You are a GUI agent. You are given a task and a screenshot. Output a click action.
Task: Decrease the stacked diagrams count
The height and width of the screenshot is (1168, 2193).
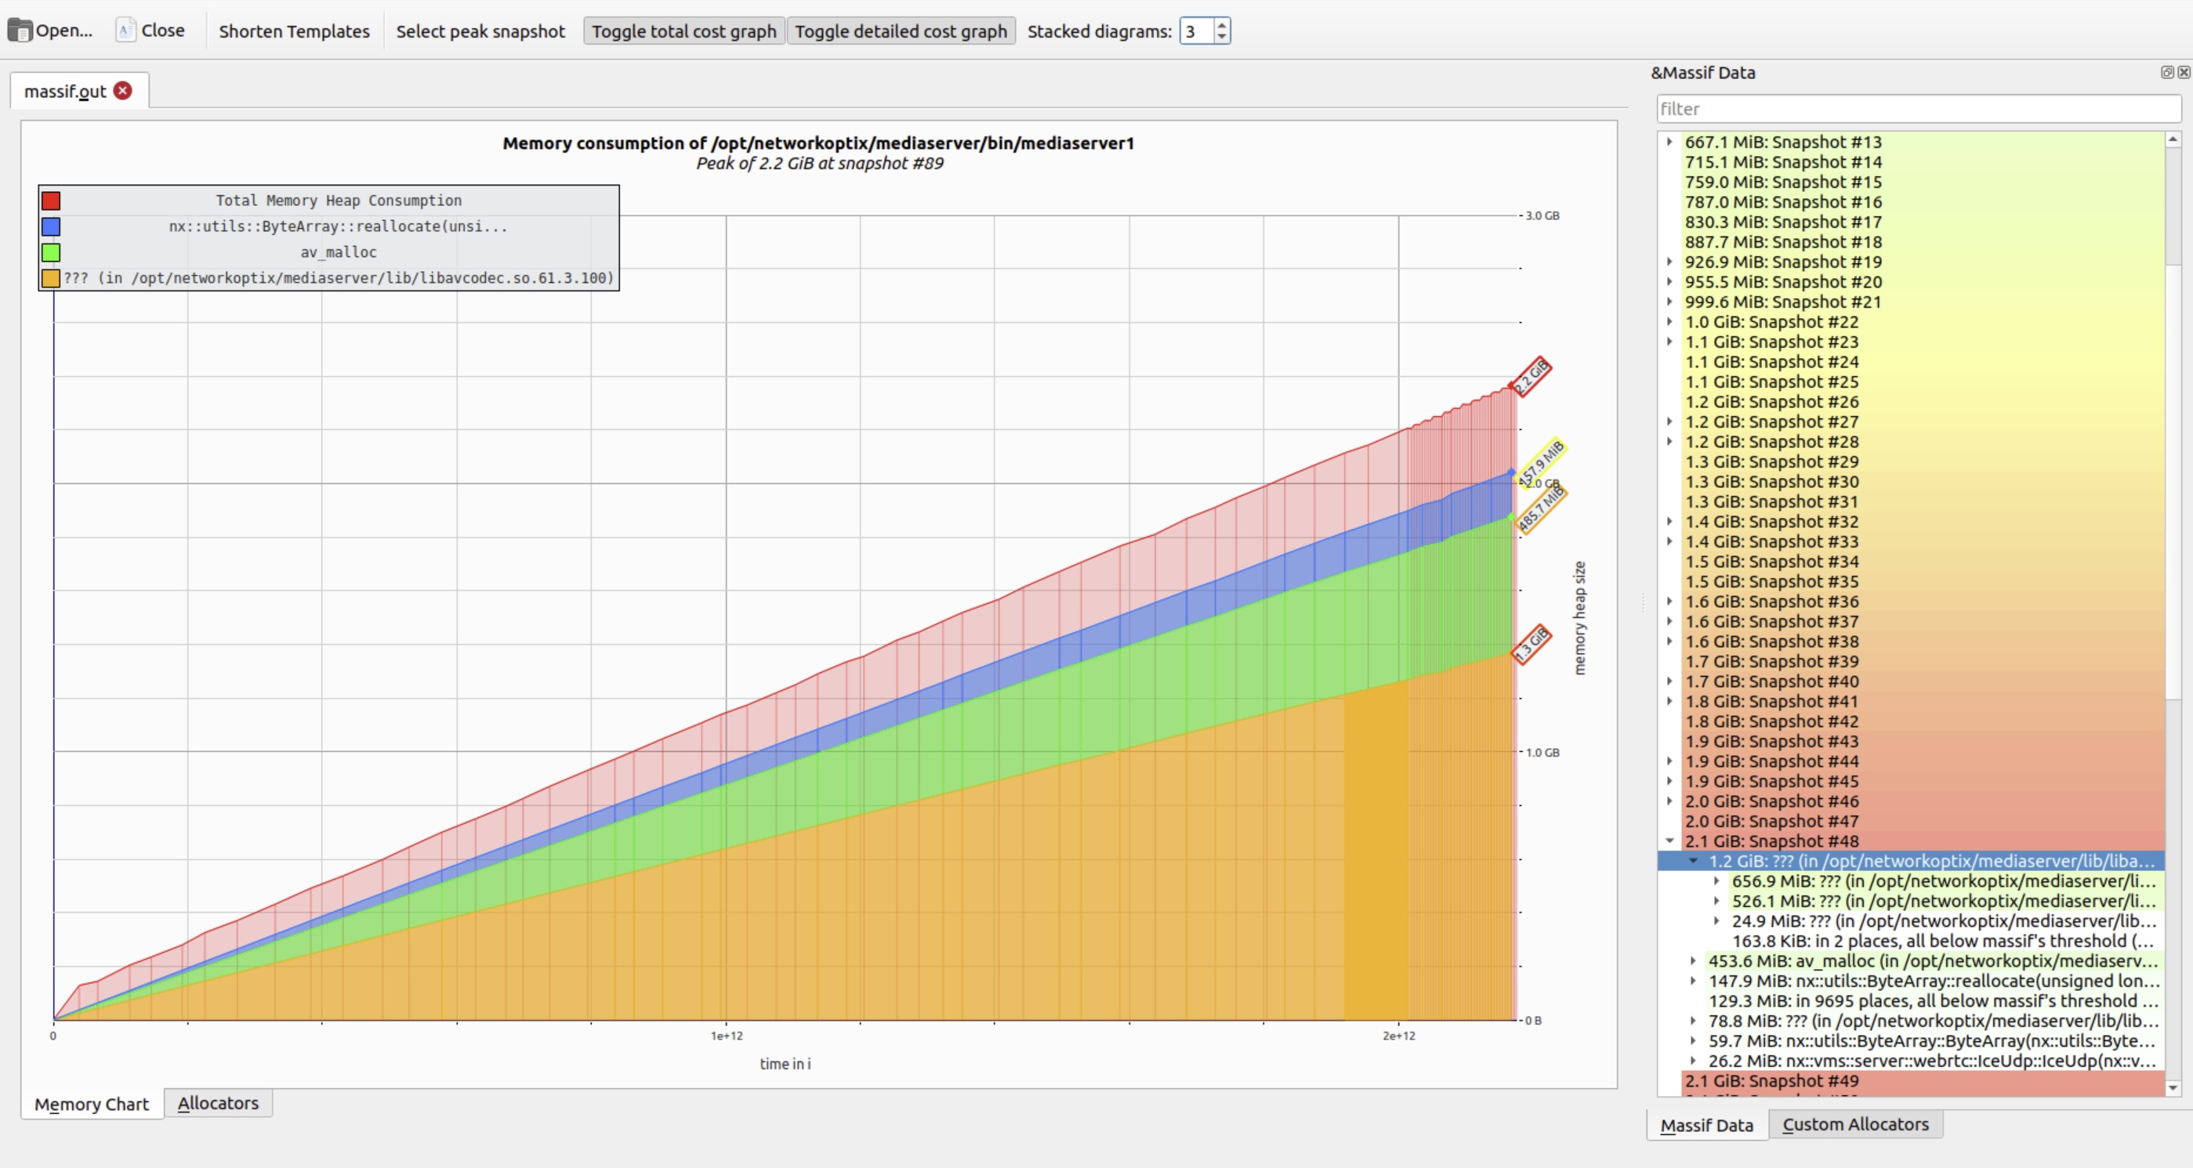click(1222, 37)
